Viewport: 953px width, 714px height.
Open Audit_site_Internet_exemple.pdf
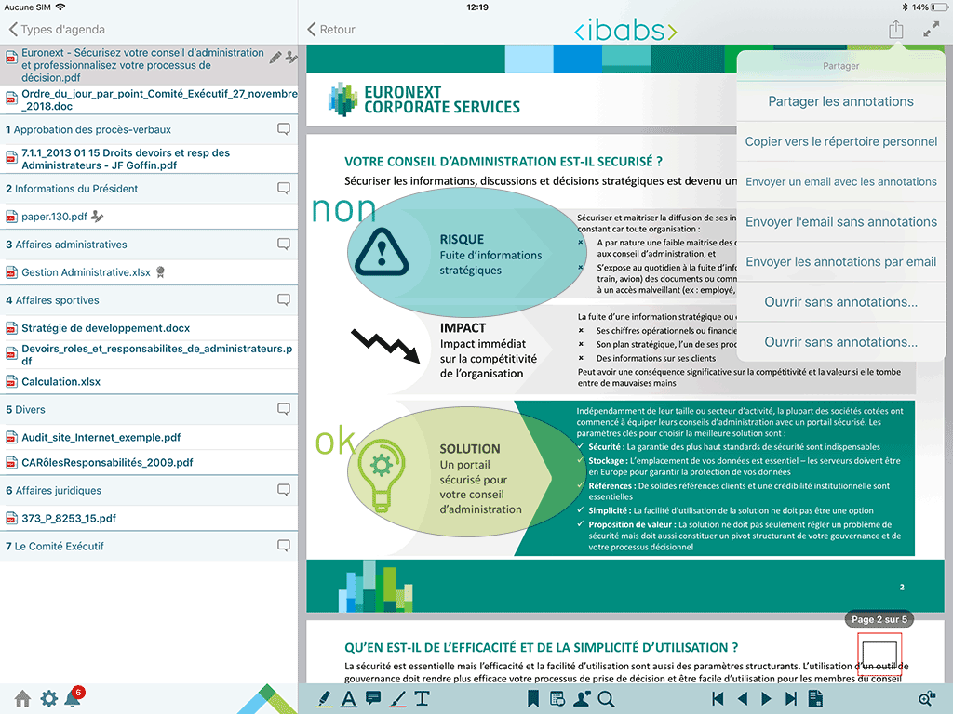[149, 437]
